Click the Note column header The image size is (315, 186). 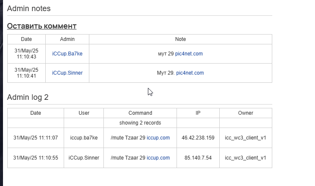coord(180,39)
